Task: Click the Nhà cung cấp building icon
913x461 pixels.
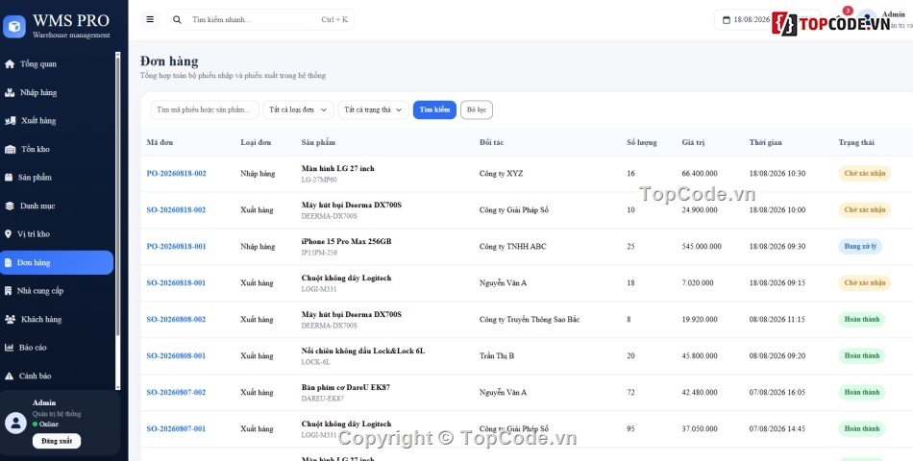Action: click(8, 290)
